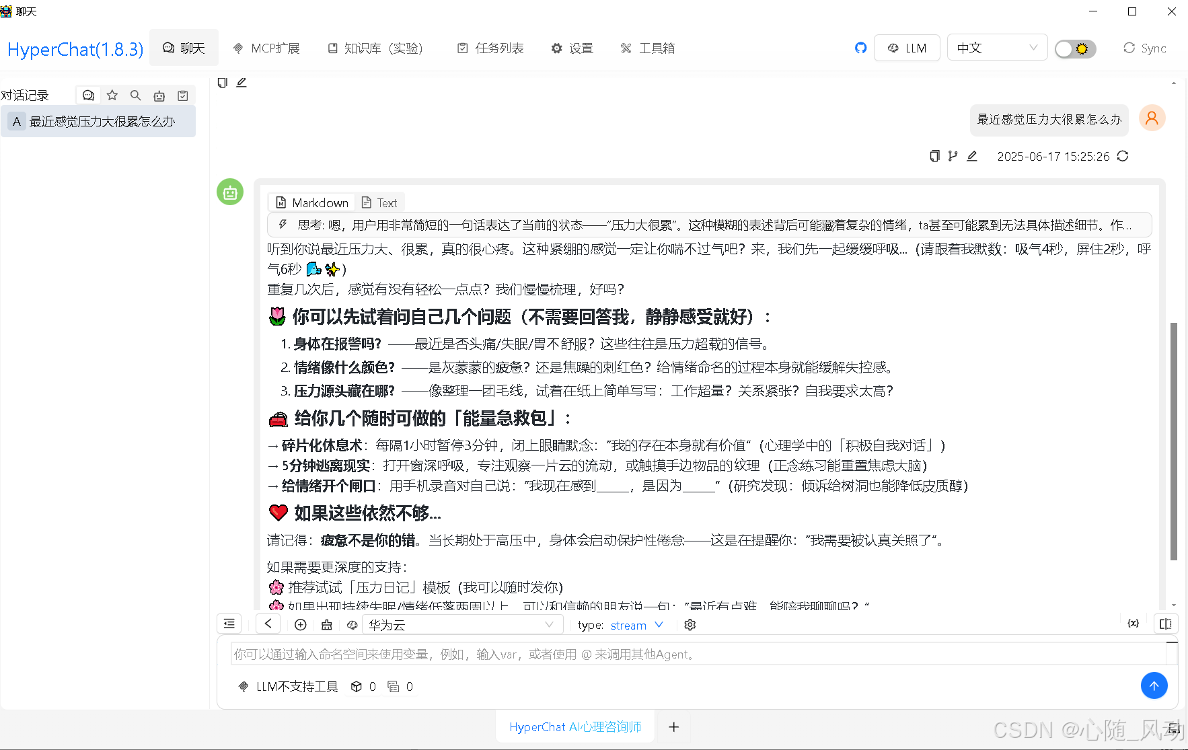Show starred conversations with star icon
Image resolution: width=1188 pixels, height=750 pixels.
(112, 96)
